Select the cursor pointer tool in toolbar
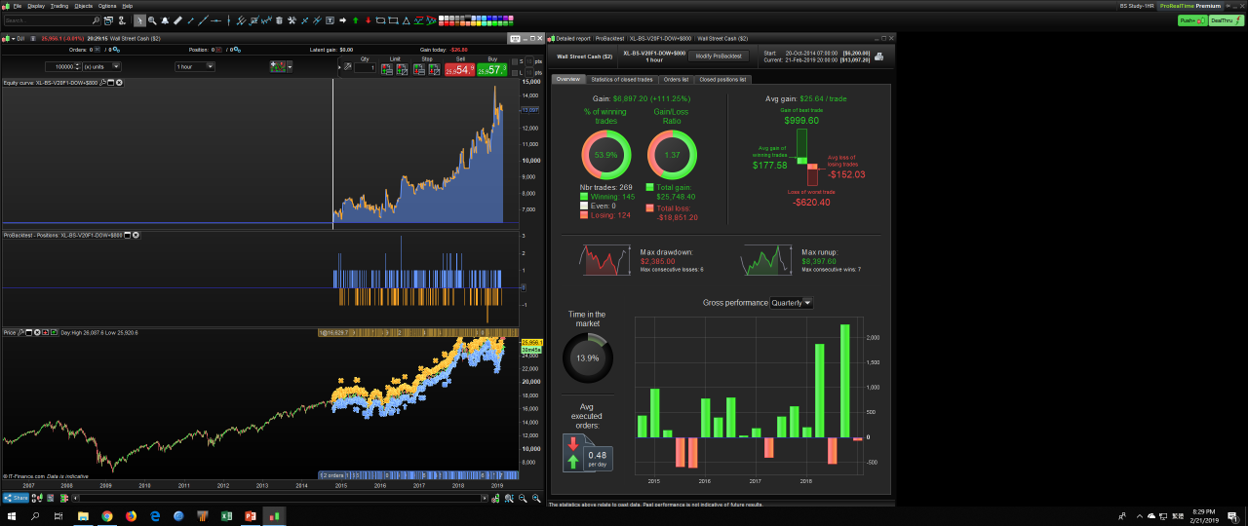The image size is (1248, 526). [139, 20]
